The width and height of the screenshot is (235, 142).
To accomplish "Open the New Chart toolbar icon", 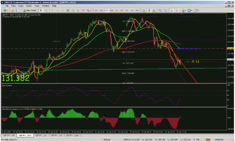I will pos(5,11).
